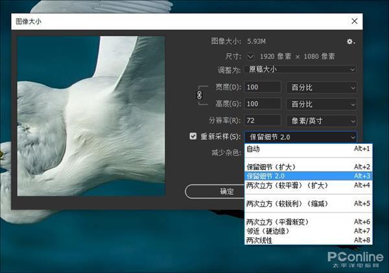Viewport: 389px width, 273px height.
Task: Open height unit 百分比 dropdown
Action: coord(322,104)
